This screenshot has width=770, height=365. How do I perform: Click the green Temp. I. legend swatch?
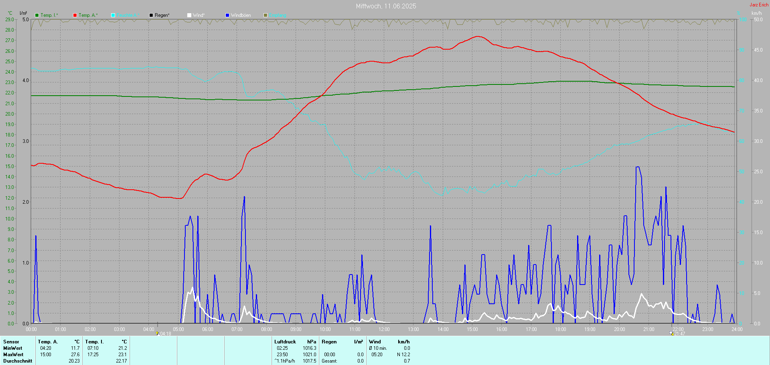point(37,15)
